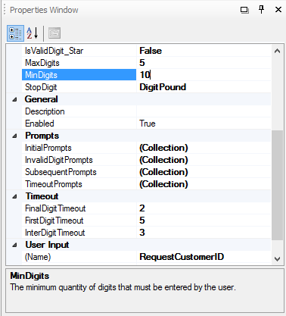Click InterDigitTimeout value 3
Viewport: 286px width, 316px height.
[142, 233]
